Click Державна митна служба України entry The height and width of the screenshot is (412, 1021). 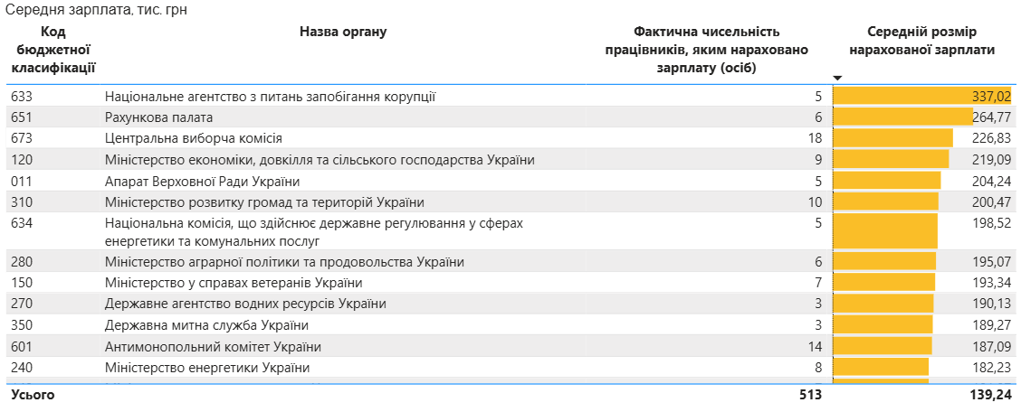pyautogui.click(x=206, y=325)
